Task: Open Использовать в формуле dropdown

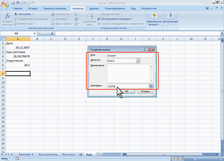Action: (x=118, y=19)
